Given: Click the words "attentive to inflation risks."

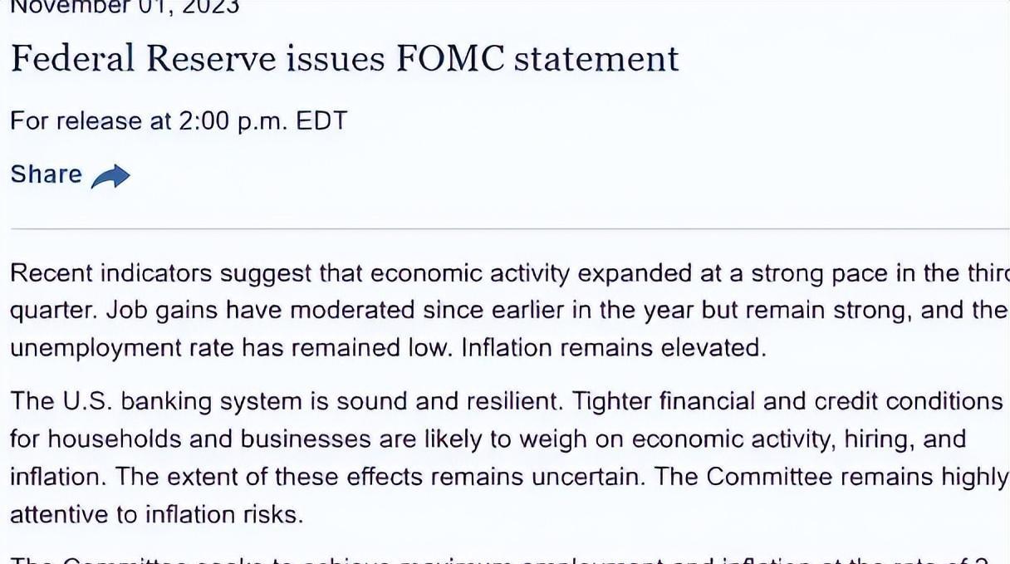Looking at the screenshot, I should [157, 515].
